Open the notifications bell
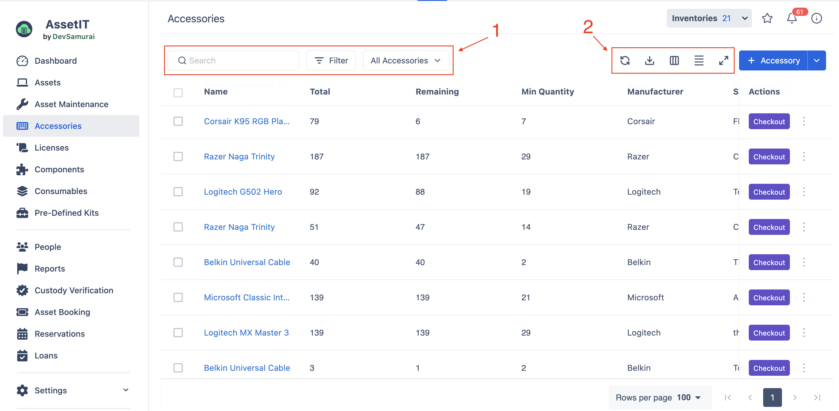The width and height of the screenshot is (839, 411). 792,18
